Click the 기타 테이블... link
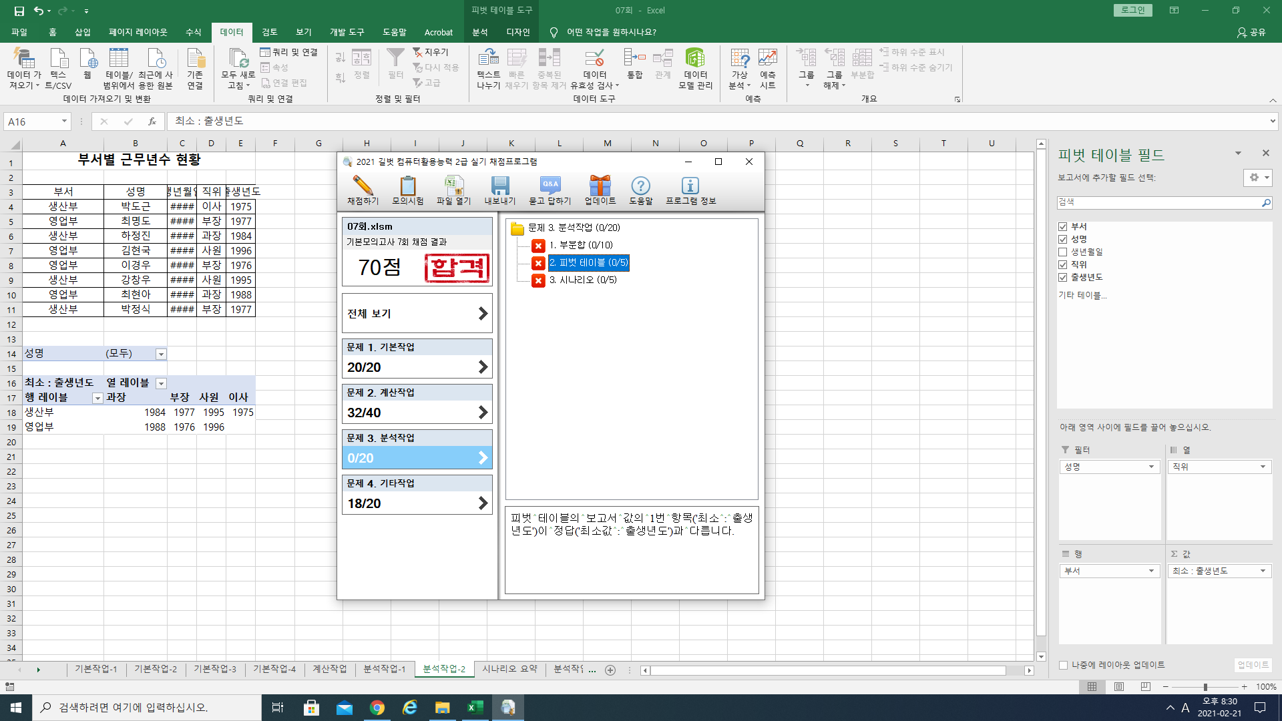This screenshot has width=1282, height=721. (x=1082, y=295)
